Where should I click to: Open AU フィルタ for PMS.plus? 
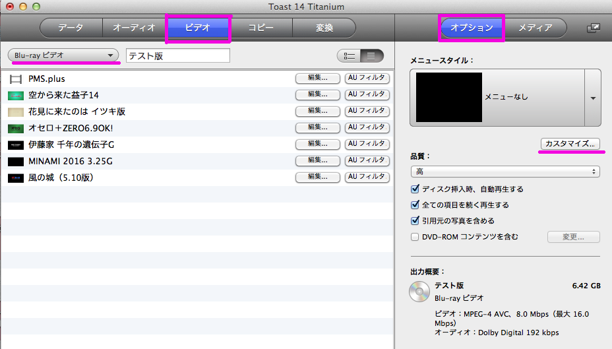[x=367, y=78]
